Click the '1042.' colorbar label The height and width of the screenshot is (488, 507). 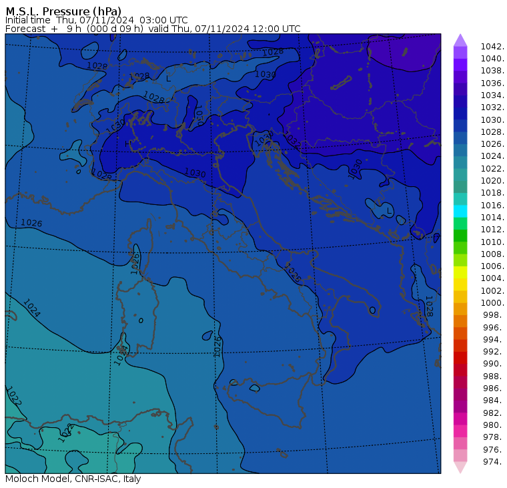coord(492,47)
